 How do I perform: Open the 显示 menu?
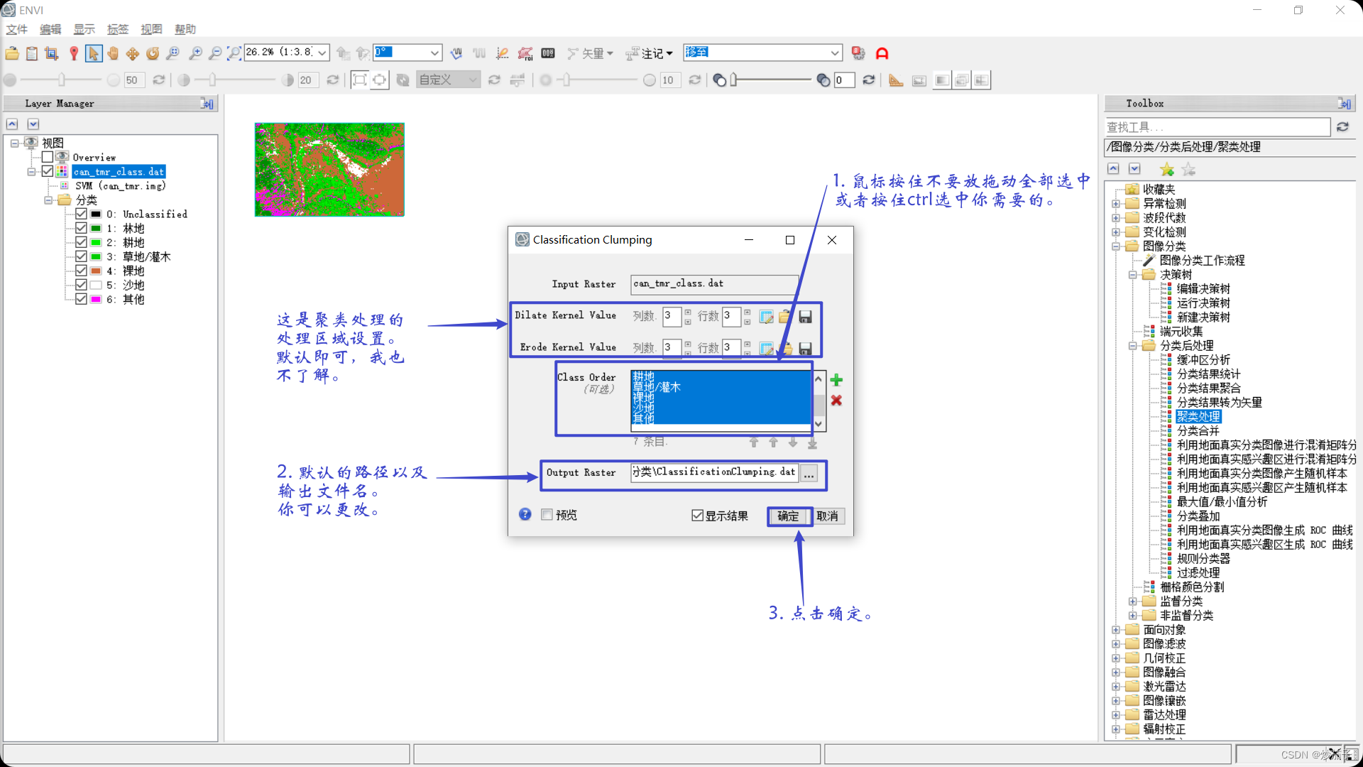coord(84,29)
